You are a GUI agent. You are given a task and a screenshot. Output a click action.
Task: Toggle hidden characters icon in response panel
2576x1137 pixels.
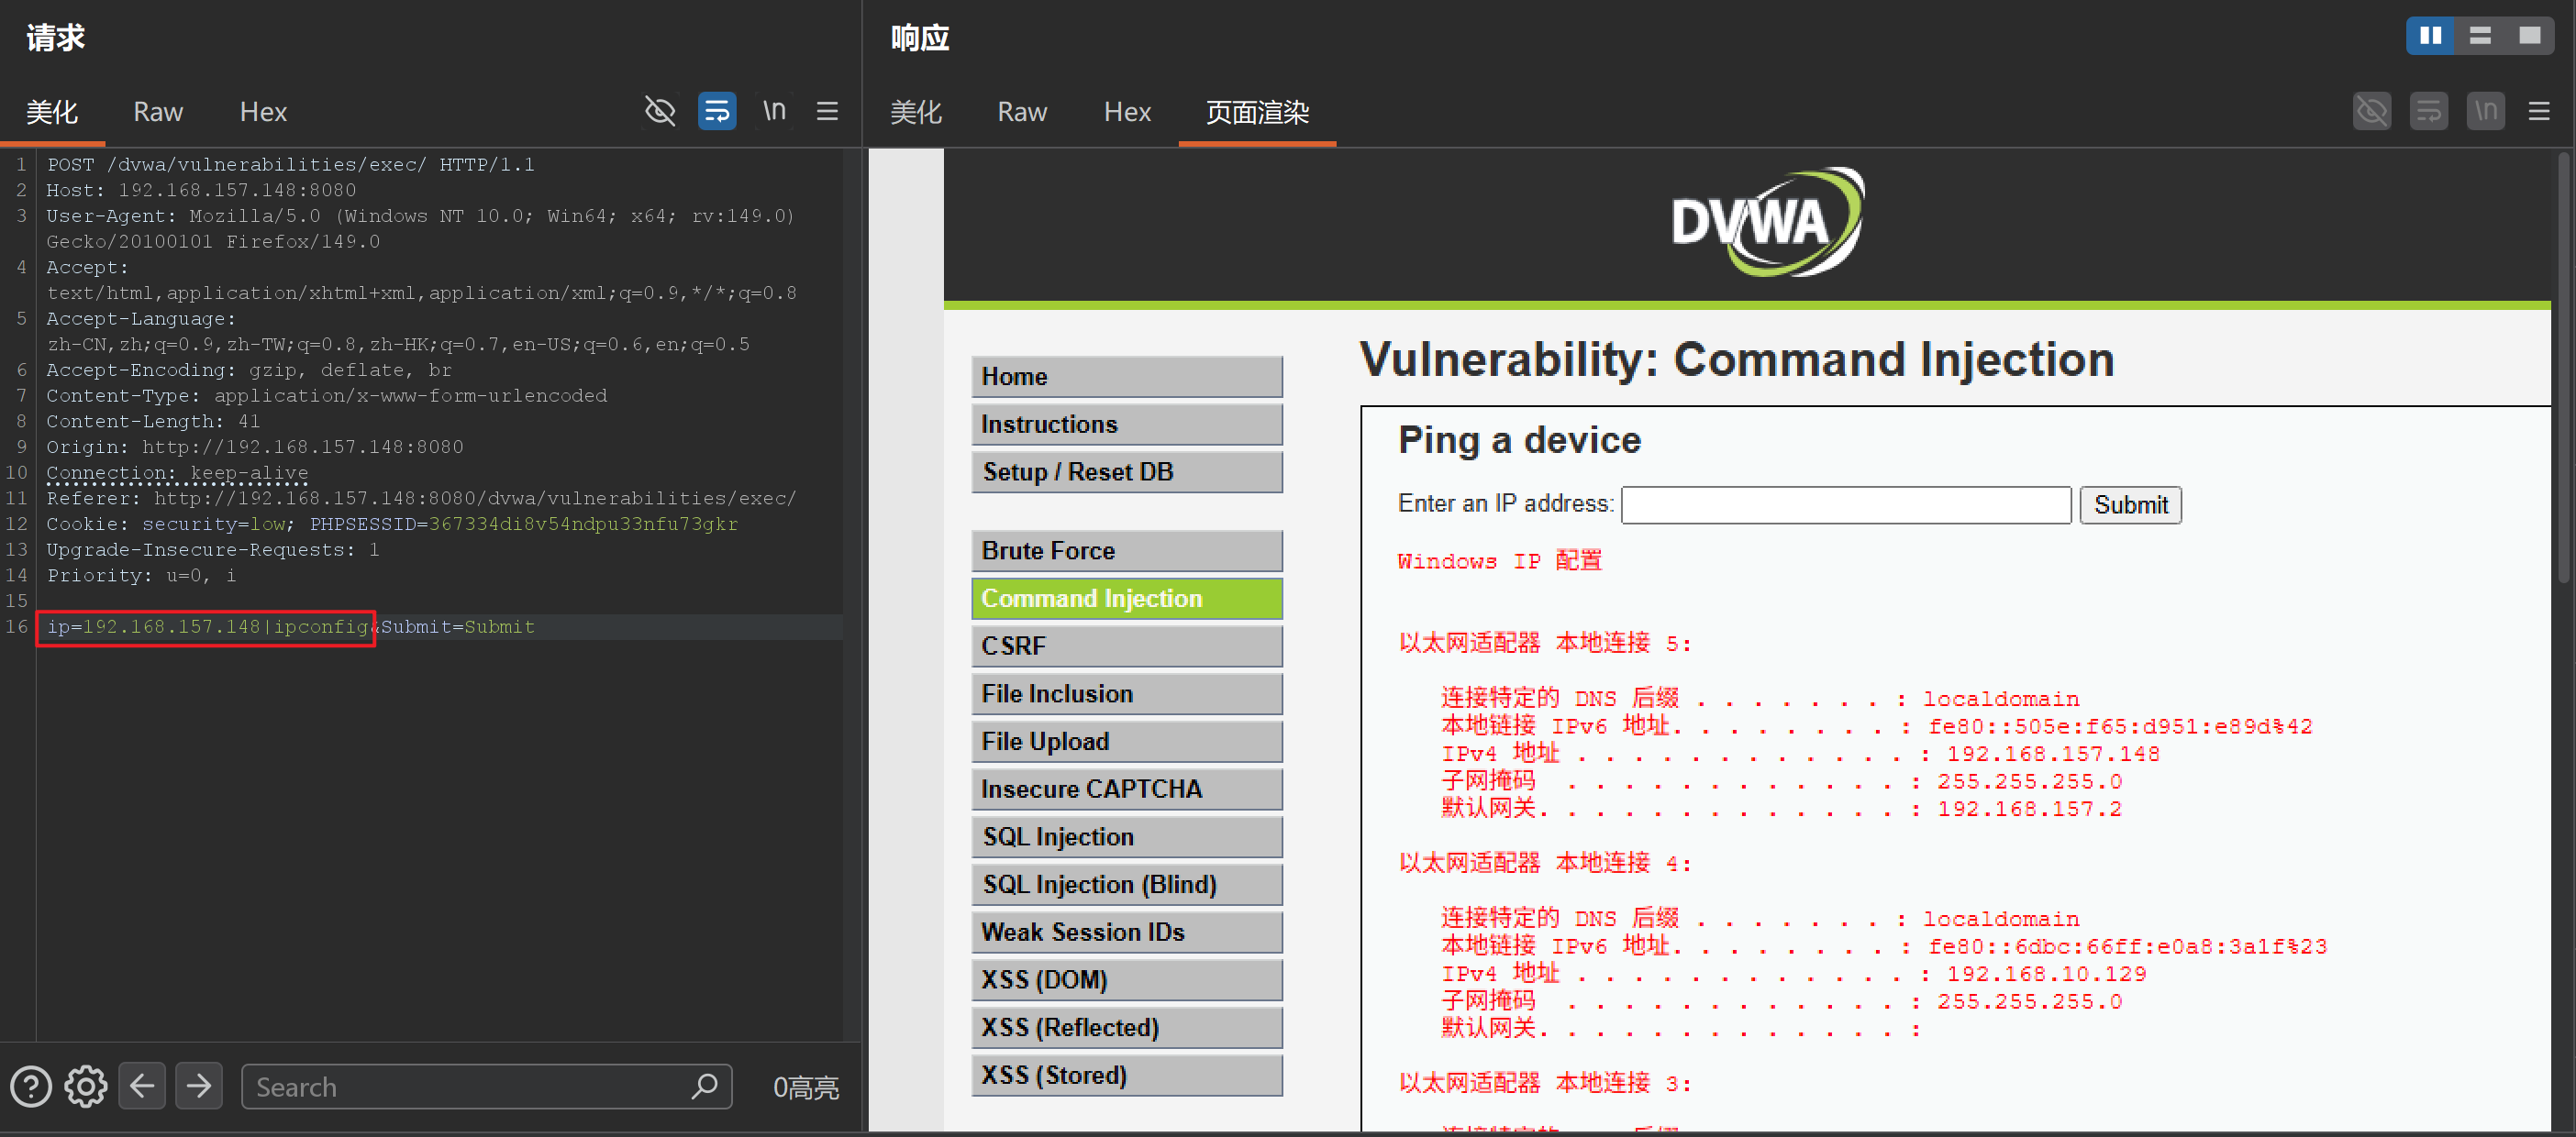point(2372,111)
